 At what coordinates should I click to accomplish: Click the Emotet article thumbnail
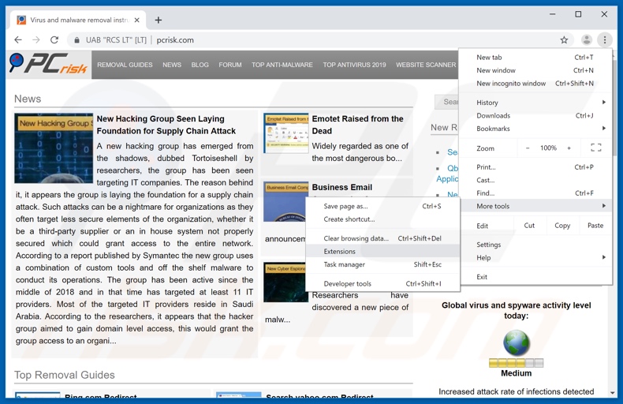pyautogui.click(x=285, y=133)
